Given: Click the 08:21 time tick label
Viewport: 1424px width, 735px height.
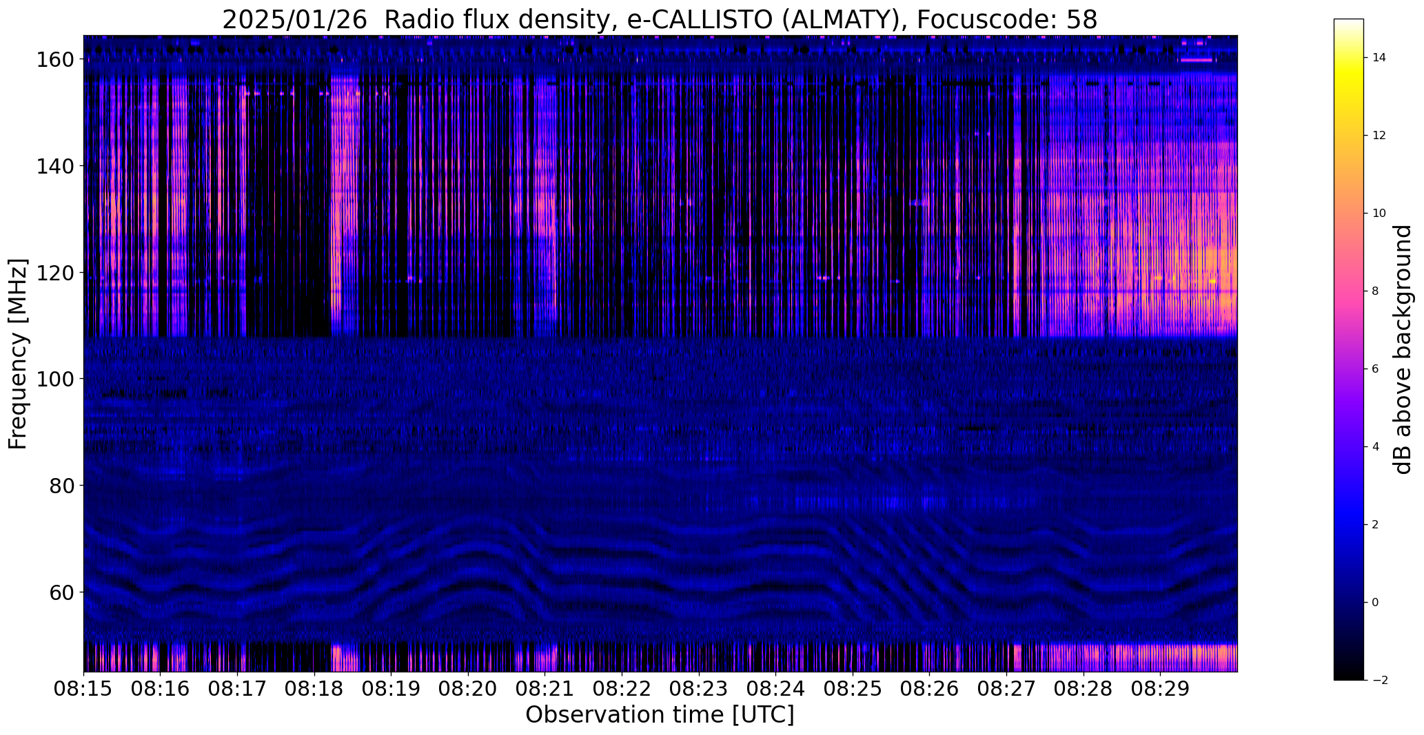Looking at the screenshot, I should pos(545,688).
